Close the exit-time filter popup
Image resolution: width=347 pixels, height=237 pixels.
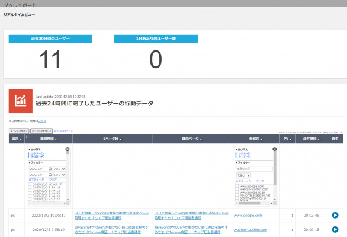tap(68, 149)
